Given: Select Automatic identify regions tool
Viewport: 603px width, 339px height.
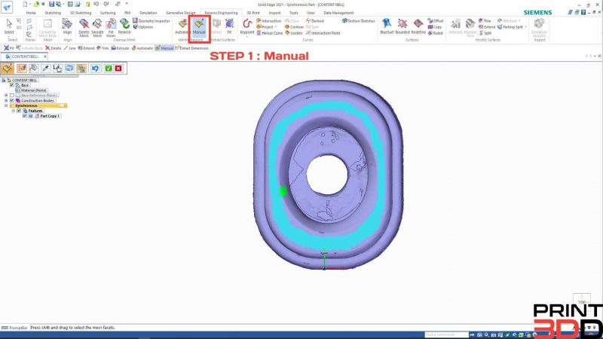Looking at the screenshot, I should coord(182,26).
